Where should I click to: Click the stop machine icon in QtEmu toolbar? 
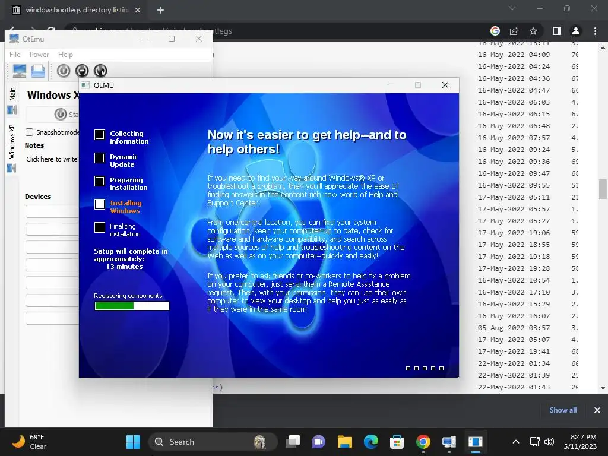pyautogui.click(x=82, y=71)
